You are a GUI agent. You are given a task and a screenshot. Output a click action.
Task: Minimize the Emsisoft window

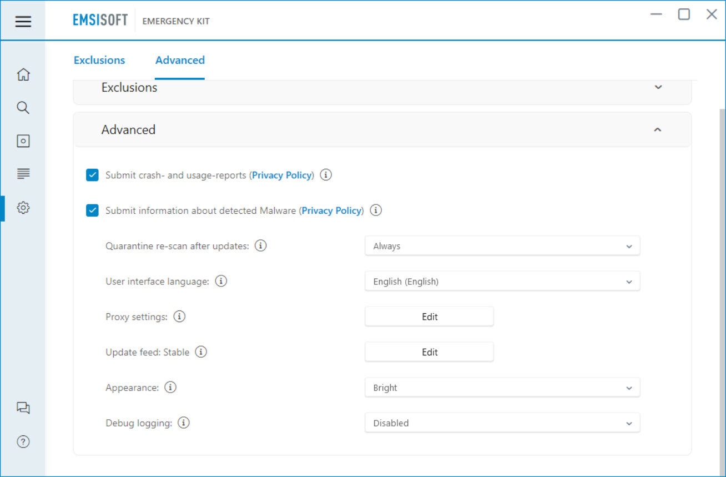click(x=656, y=14)
